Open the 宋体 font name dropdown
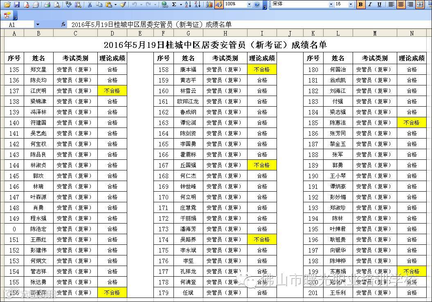This screenshot has height=302, width=432. [x=331, y=4]
